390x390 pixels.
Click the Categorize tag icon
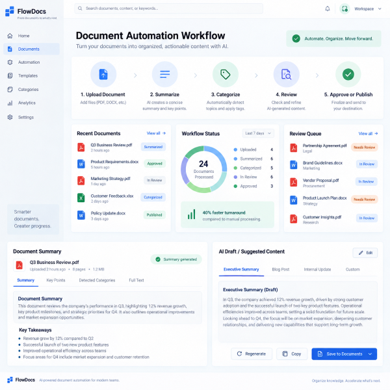[226, 74]
